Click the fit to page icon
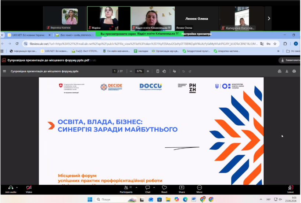 click(158, 71)
